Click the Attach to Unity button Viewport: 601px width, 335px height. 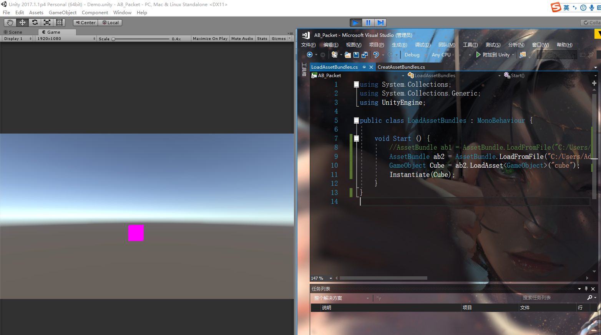click(x=493, y=55)
